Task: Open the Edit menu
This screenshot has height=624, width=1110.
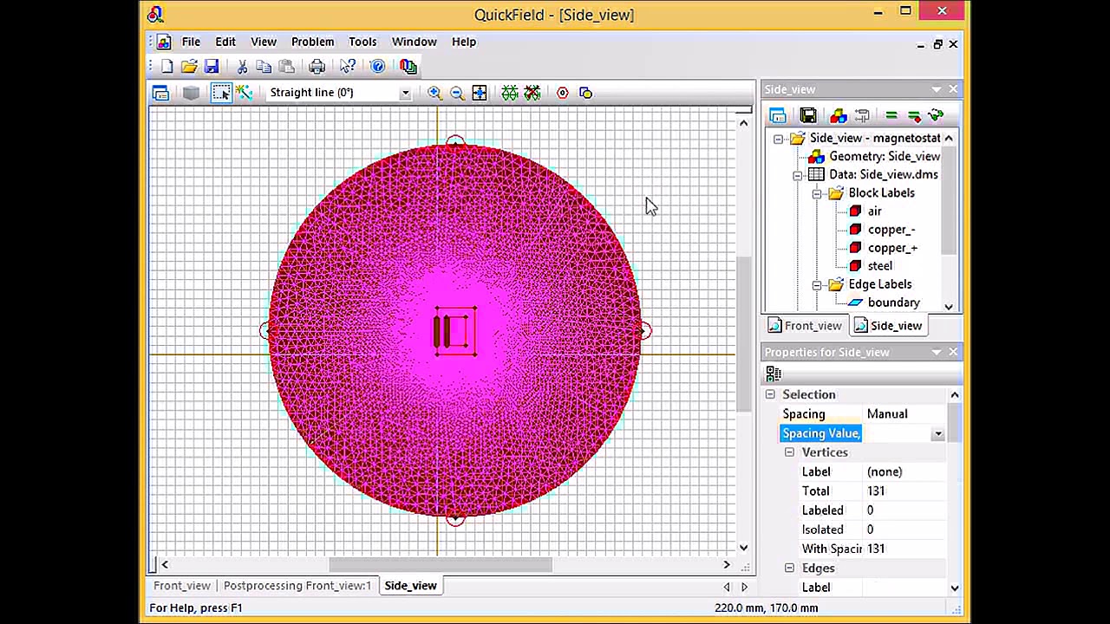Action: [x=225, y=42]
